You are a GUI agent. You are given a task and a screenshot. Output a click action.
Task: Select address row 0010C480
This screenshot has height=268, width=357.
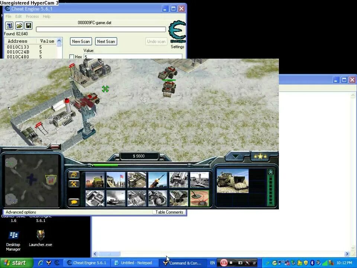click(x=30, y=57)
